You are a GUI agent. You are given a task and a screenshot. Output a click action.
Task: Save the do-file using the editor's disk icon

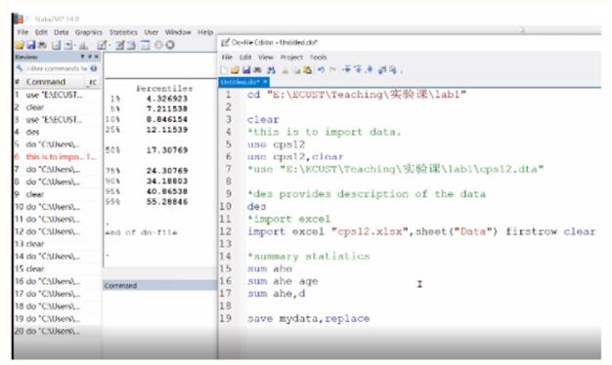(246, 70)
